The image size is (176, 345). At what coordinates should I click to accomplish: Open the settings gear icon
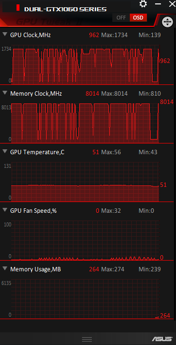point(143,4)
